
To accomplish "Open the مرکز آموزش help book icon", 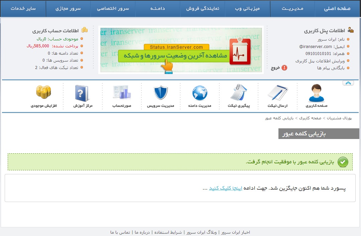I will tap(82, 93).
